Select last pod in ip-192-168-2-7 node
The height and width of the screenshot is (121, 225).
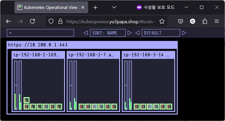114,107
